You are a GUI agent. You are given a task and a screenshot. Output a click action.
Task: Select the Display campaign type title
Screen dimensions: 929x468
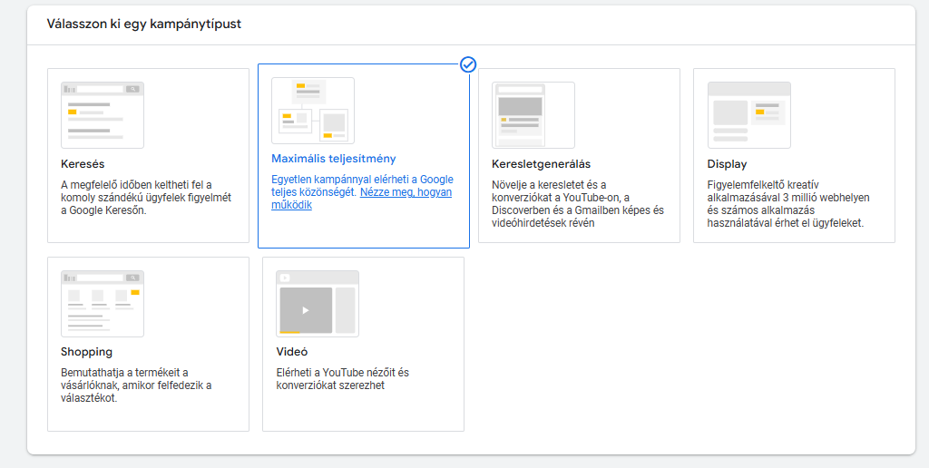point(727,164)
